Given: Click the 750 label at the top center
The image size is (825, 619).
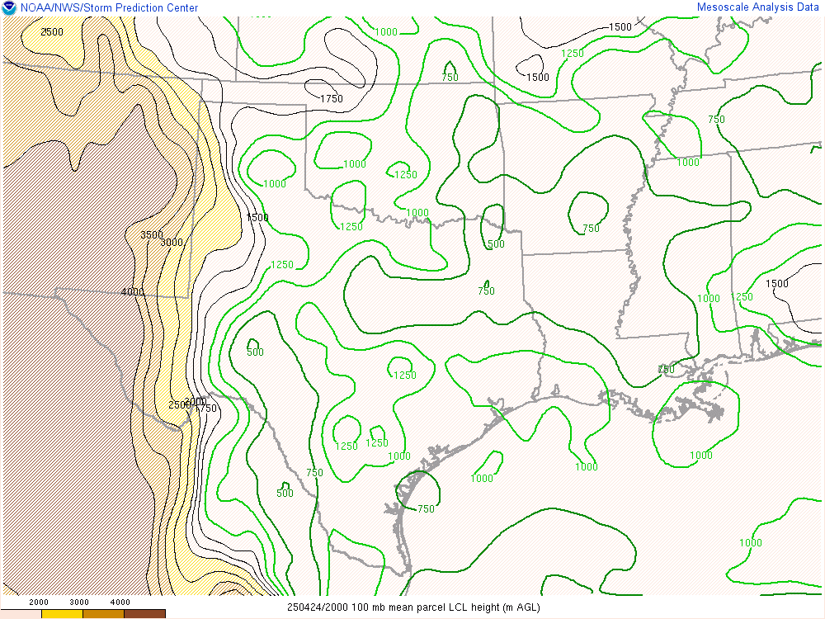Looking at the screenshot, I should [450, 78].
